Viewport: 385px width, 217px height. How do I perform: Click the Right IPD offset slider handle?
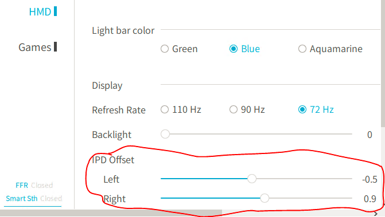265,198
